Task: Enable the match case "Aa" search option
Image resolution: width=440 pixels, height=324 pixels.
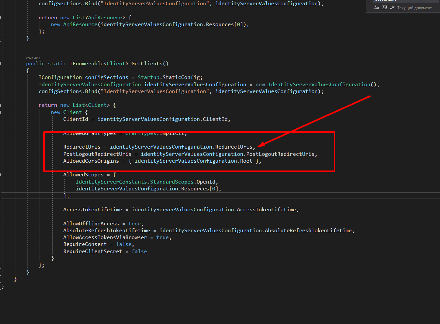Action: tap(377, 7)
